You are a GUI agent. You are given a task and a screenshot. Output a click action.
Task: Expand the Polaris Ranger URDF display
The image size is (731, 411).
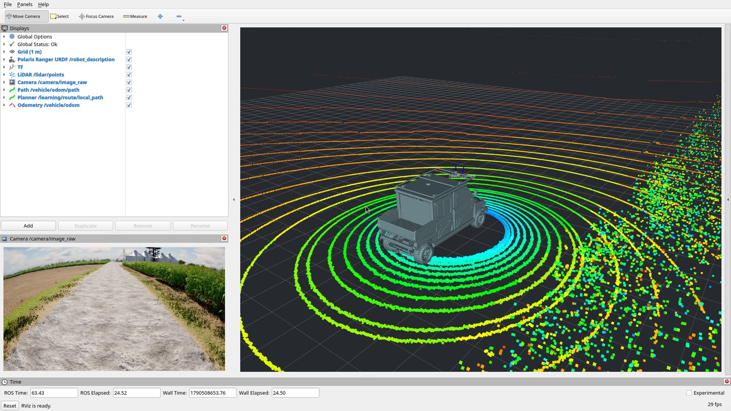(x=4, y=59)
